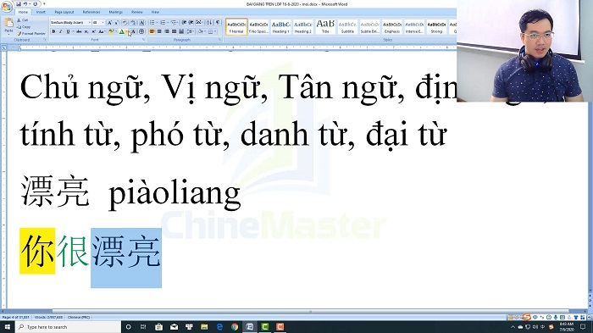
Task: Justify the paragraph text
Action: click(174, 32)
